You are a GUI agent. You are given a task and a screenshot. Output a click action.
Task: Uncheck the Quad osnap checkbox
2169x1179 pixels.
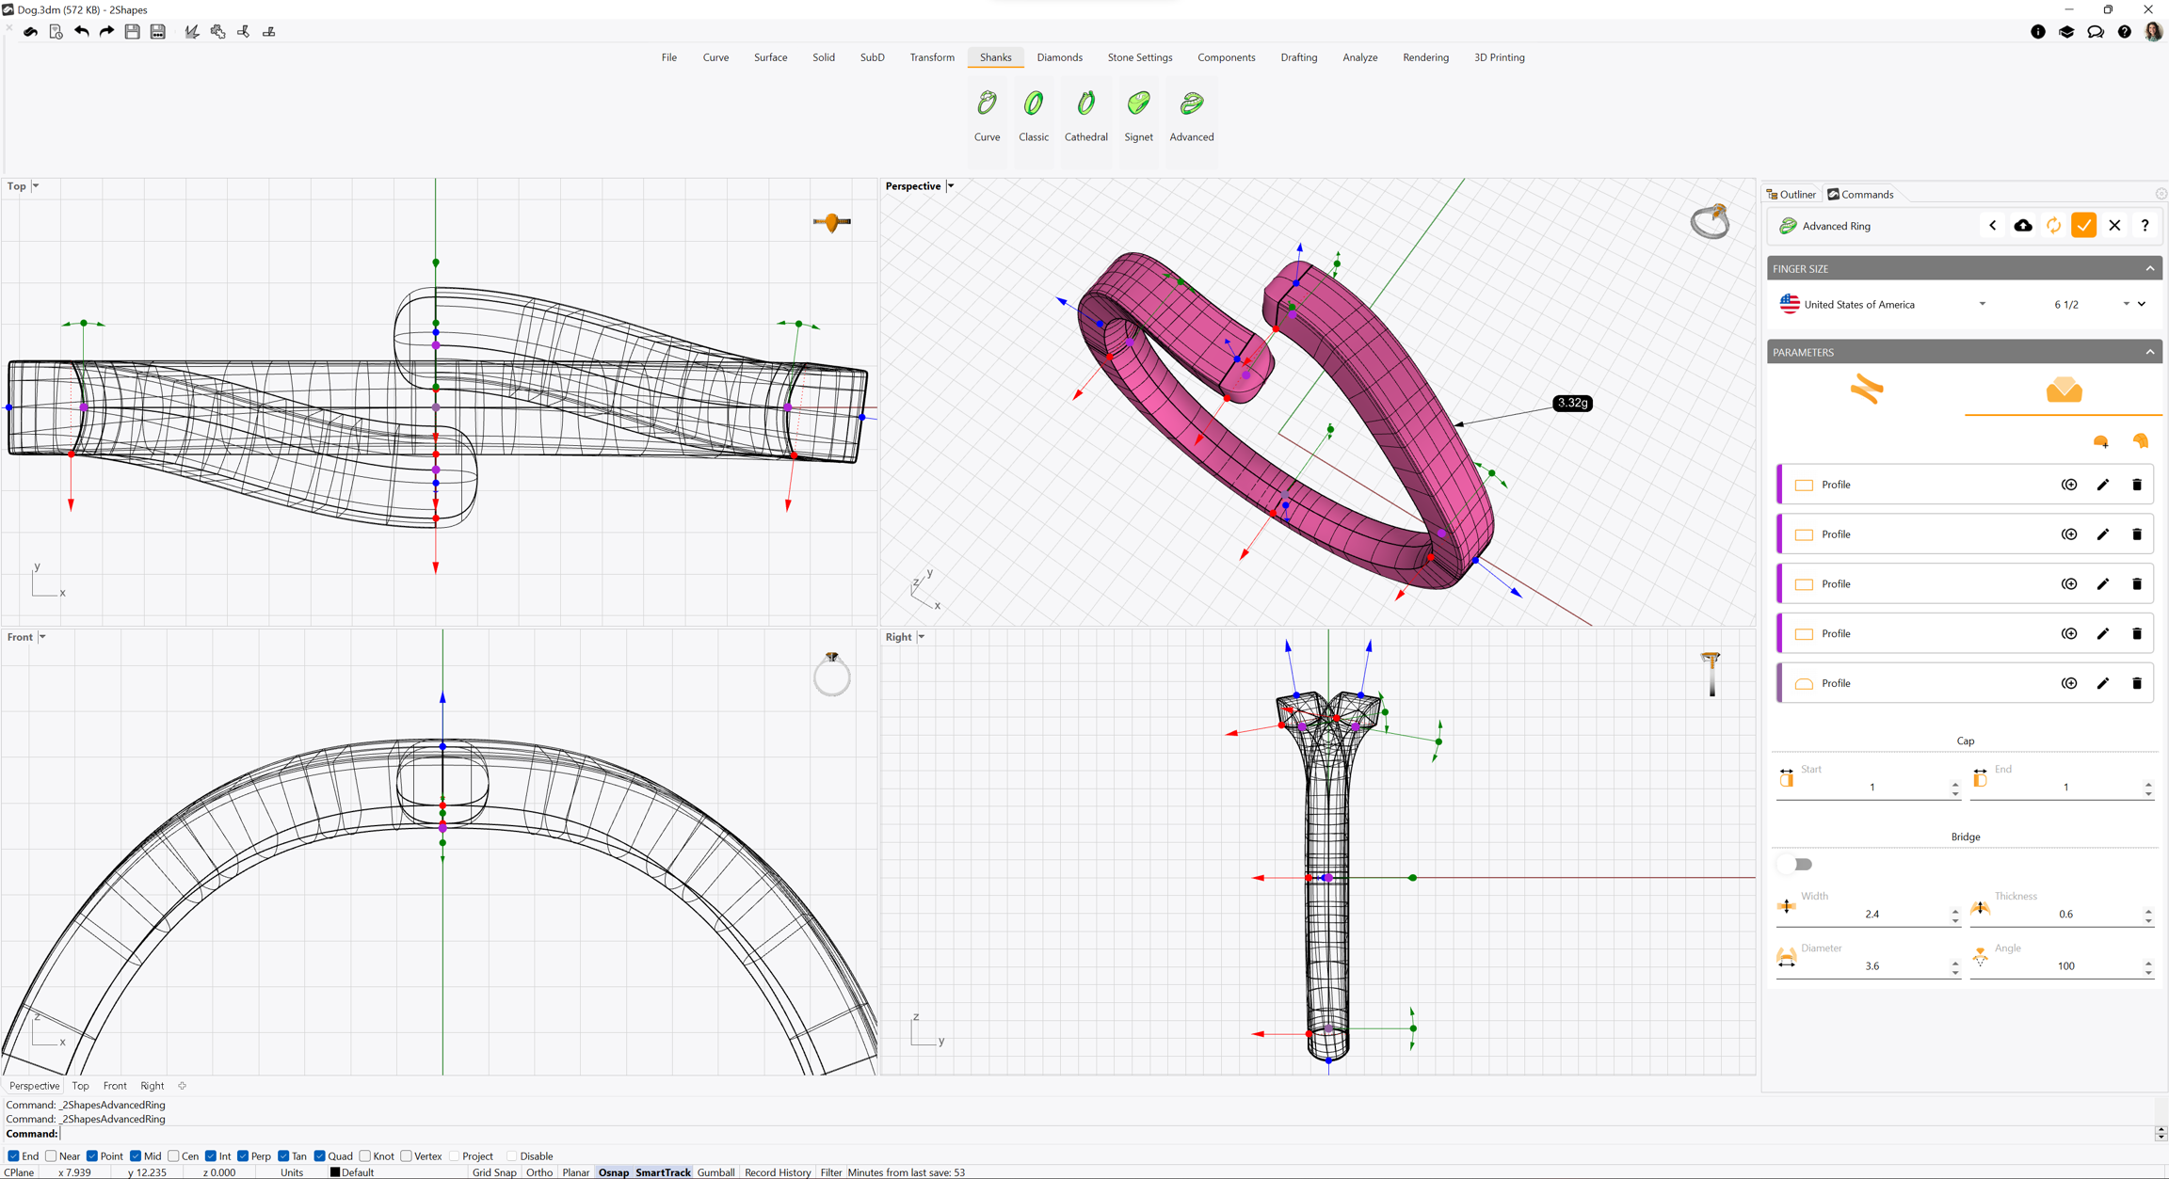(x=320, y=1156)
